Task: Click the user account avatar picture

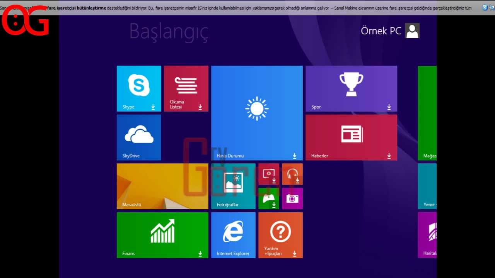Action: coord(412,31)
